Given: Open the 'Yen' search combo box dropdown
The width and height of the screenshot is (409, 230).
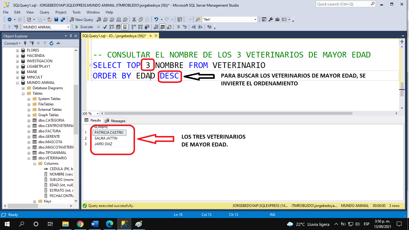Looking at the screenshot, I should click(255, 19).
